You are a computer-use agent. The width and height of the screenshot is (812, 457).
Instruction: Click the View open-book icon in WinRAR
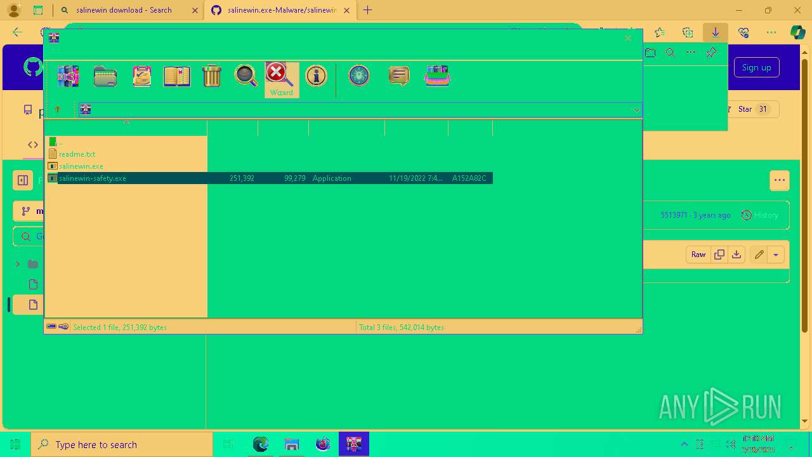coord(177,76)
